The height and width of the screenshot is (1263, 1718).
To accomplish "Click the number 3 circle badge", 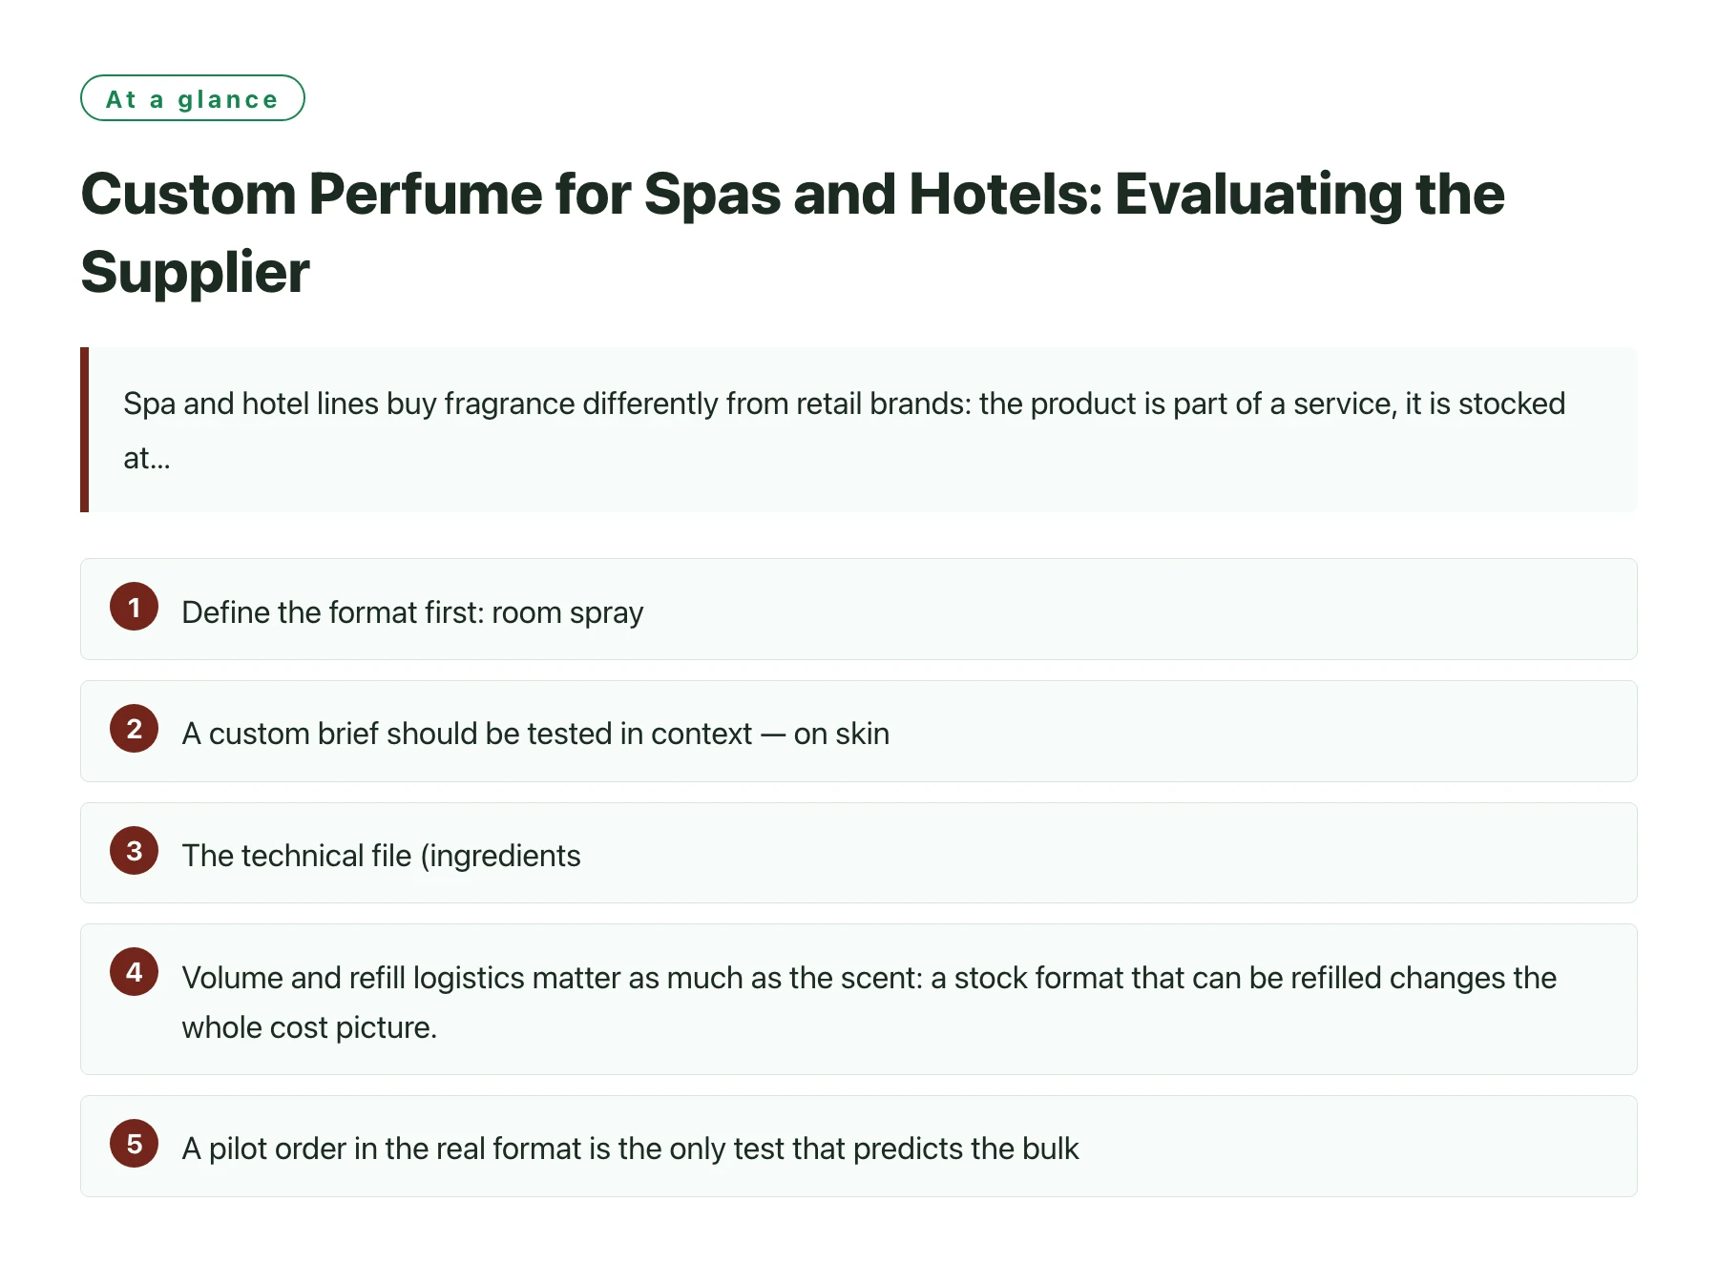I will coord(134,851).
